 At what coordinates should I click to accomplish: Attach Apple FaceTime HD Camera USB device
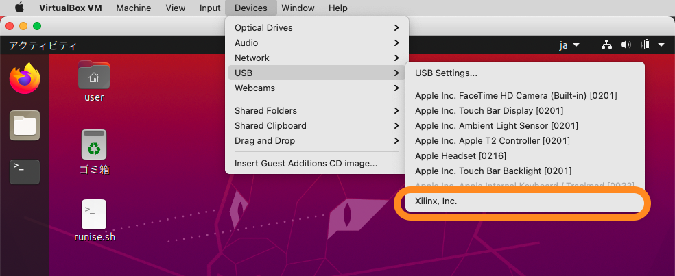[x=525, y=96]
